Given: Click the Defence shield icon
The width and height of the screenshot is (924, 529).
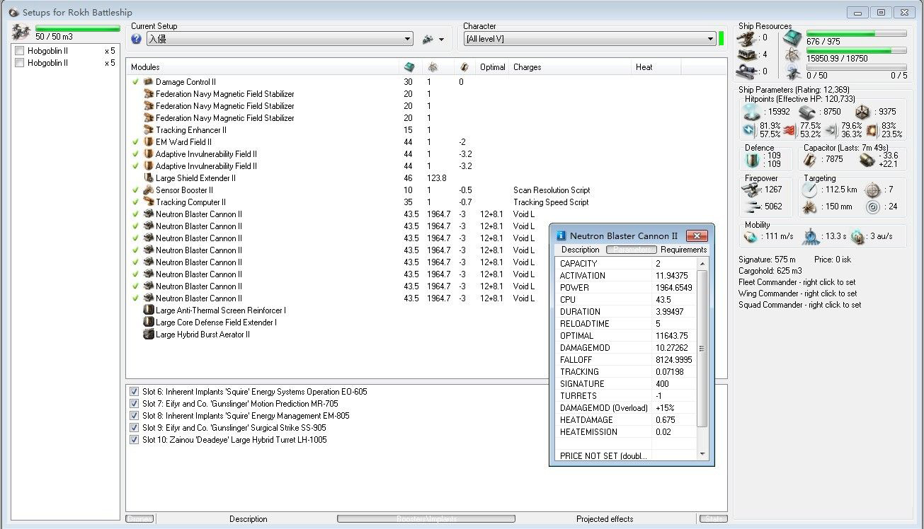Looking at the screenshot, I should pos(753,159).
